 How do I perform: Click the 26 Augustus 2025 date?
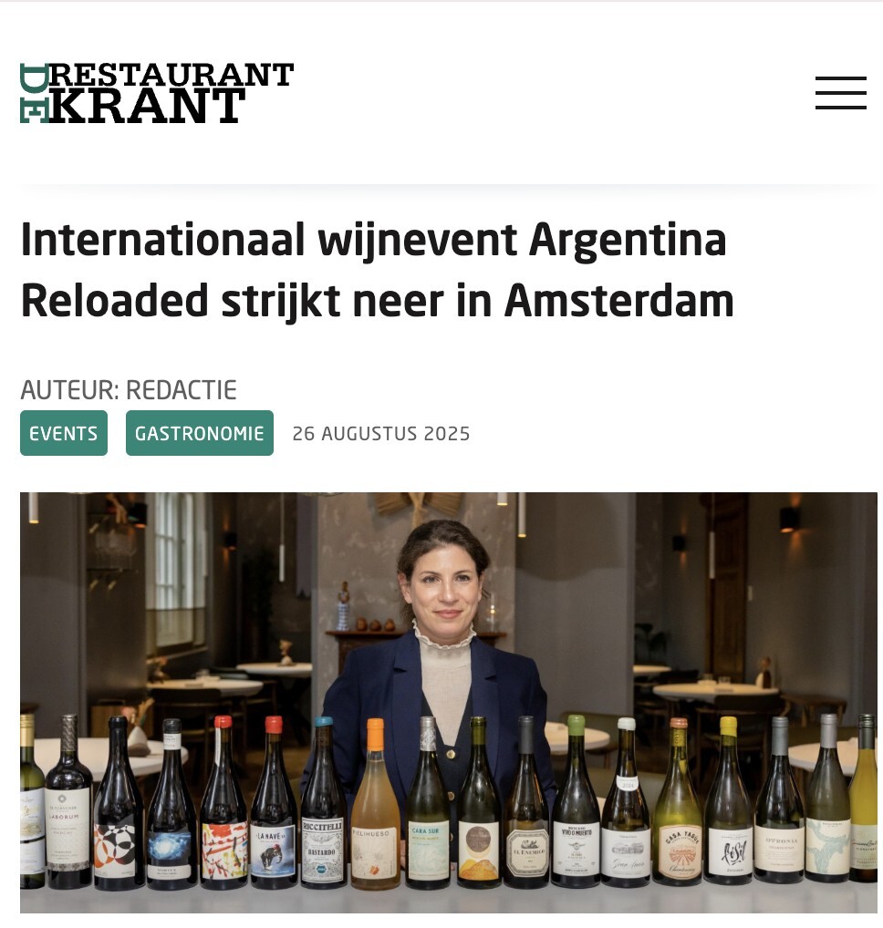point(380,434)
